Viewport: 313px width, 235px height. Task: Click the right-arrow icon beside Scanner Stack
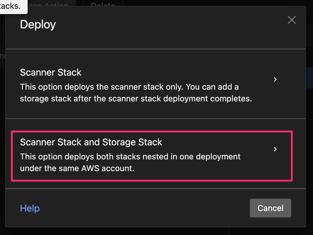click(275, 79)
